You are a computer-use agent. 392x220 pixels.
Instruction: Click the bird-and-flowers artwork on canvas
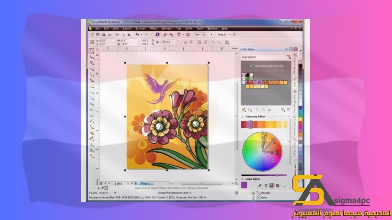click(x=167, y=116)
